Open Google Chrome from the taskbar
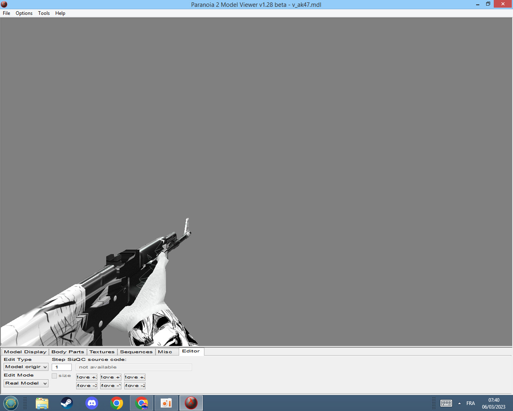The height and width of the screenshot is (411, 513). point(116,403)
